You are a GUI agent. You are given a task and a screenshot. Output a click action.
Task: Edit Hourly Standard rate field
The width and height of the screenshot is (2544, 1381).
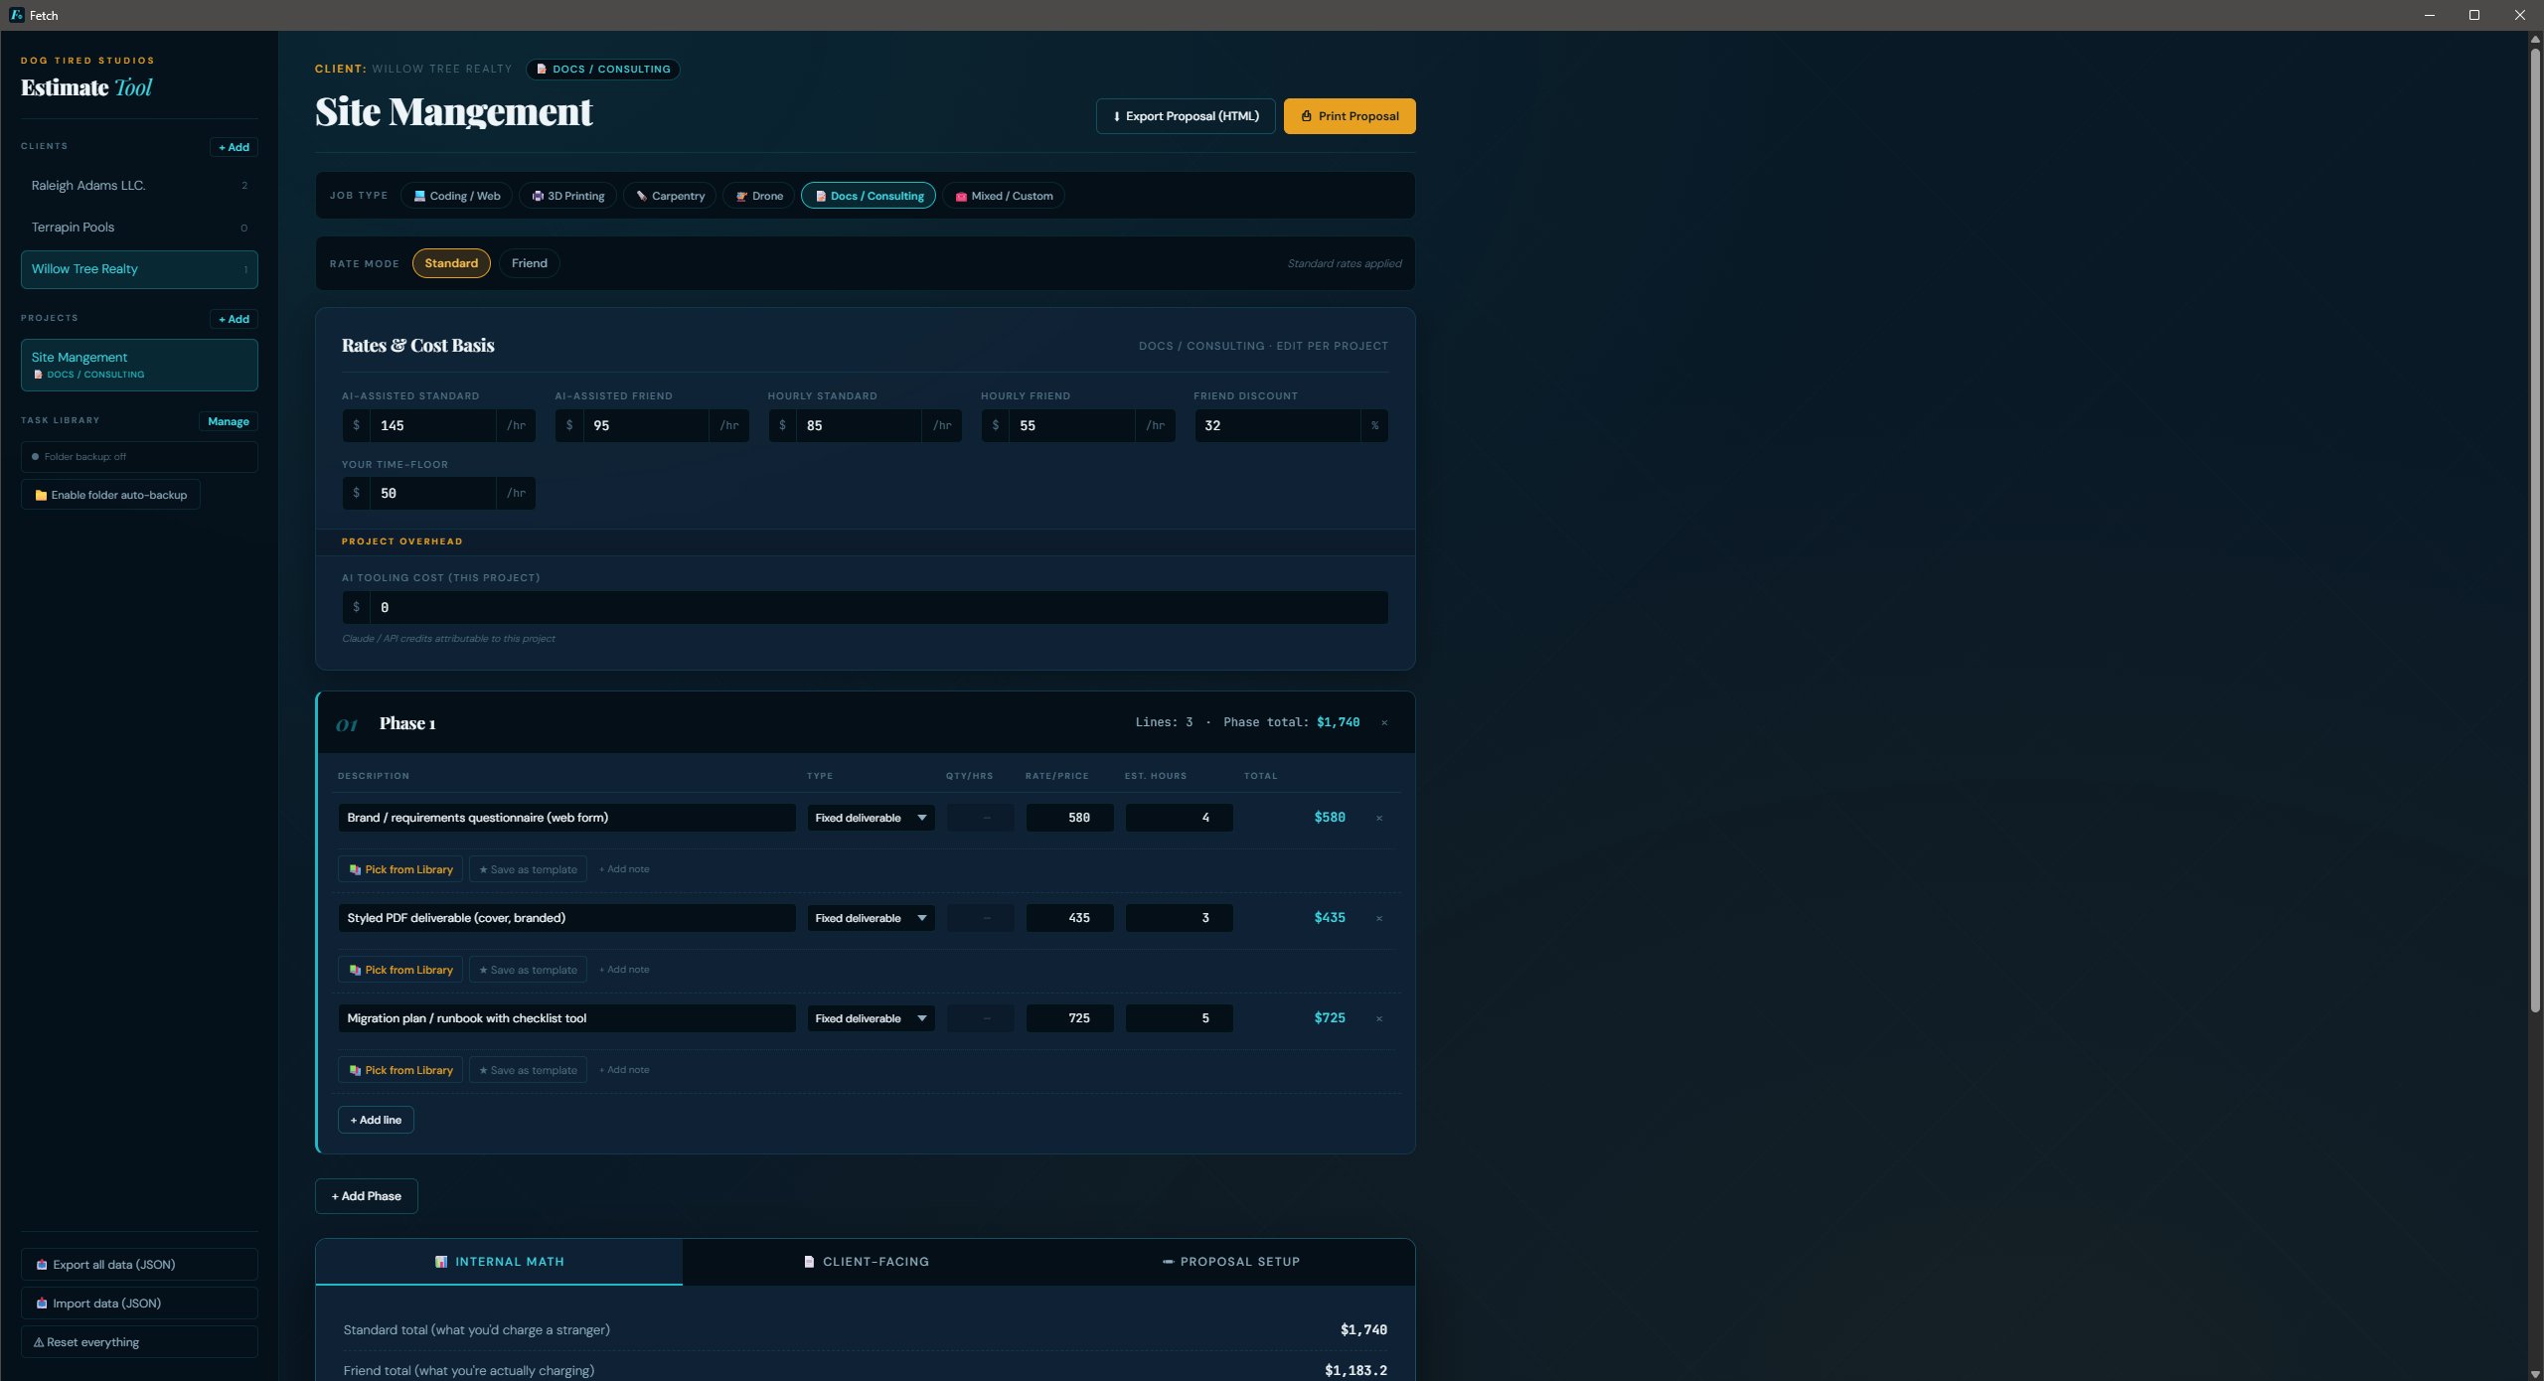coord(859,425)
